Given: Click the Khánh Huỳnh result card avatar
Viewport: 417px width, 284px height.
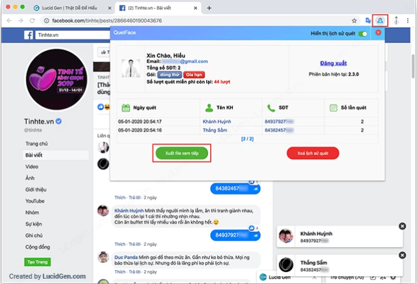Looking at the screenshot, I should pos(286,236).
